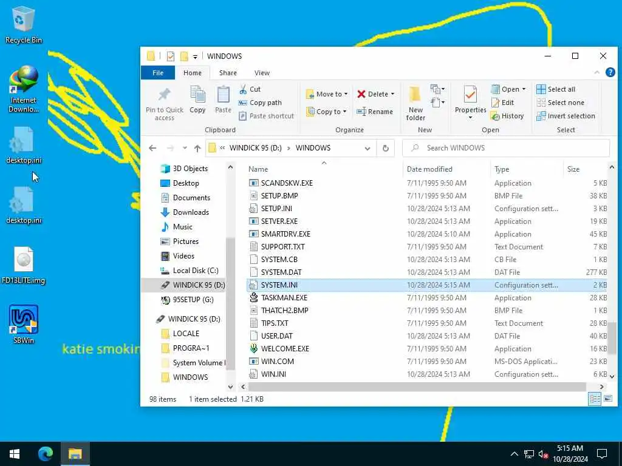The image size is (622, 466).
Task: Open address bar history dropdown
Action: pos(367,148)
